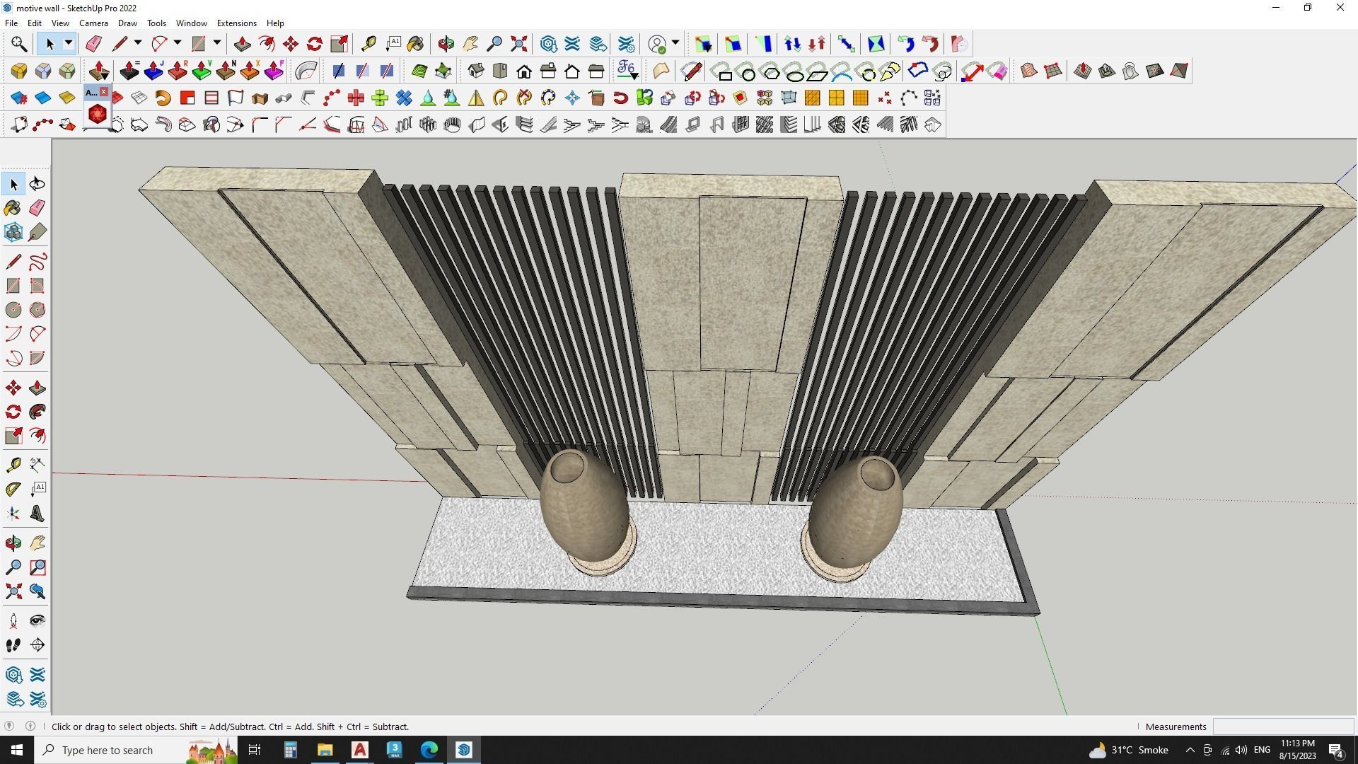
Task: Open the Select tool dropdown arrow
Action: tap(67, 43)
